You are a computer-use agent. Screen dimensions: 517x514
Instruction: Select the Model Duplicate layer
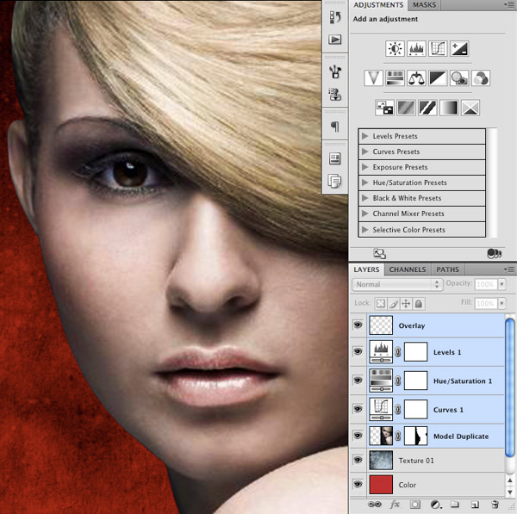click(x=460, y=436)
